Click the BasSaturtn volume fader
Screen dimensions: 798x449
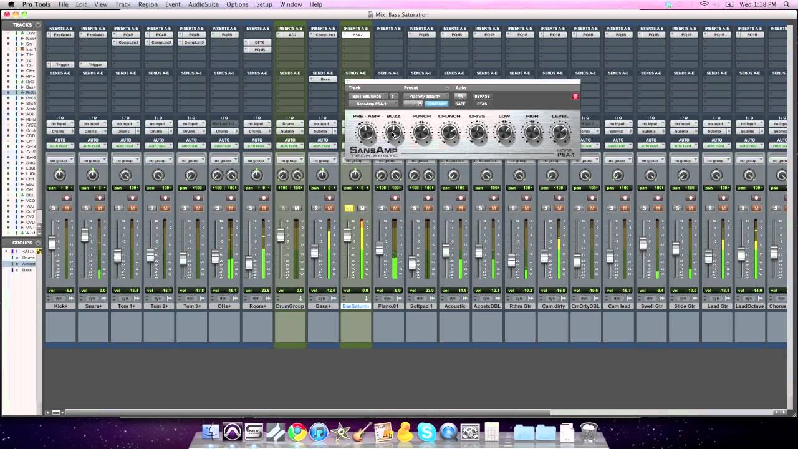(x=348, y=234)
